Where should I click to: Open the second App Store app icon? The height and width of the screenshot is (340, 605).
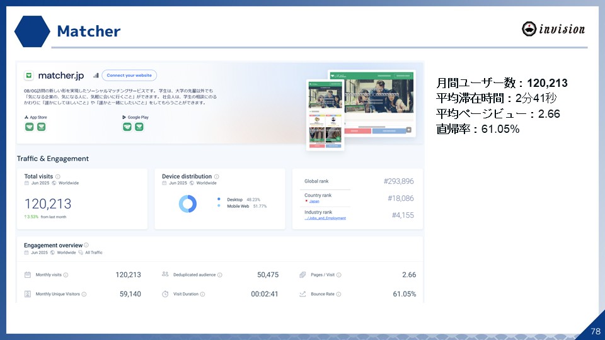click(42, 127)
